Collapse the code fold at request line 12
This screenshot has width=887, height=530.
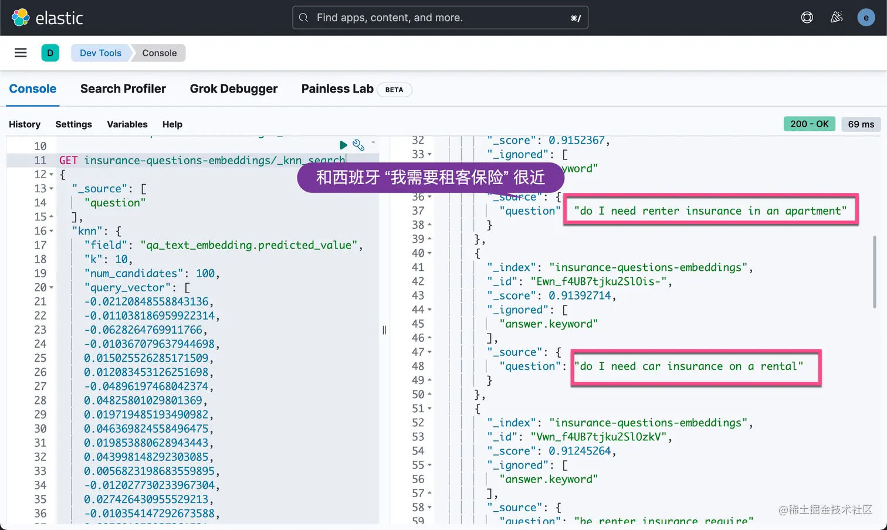point(51,175)
